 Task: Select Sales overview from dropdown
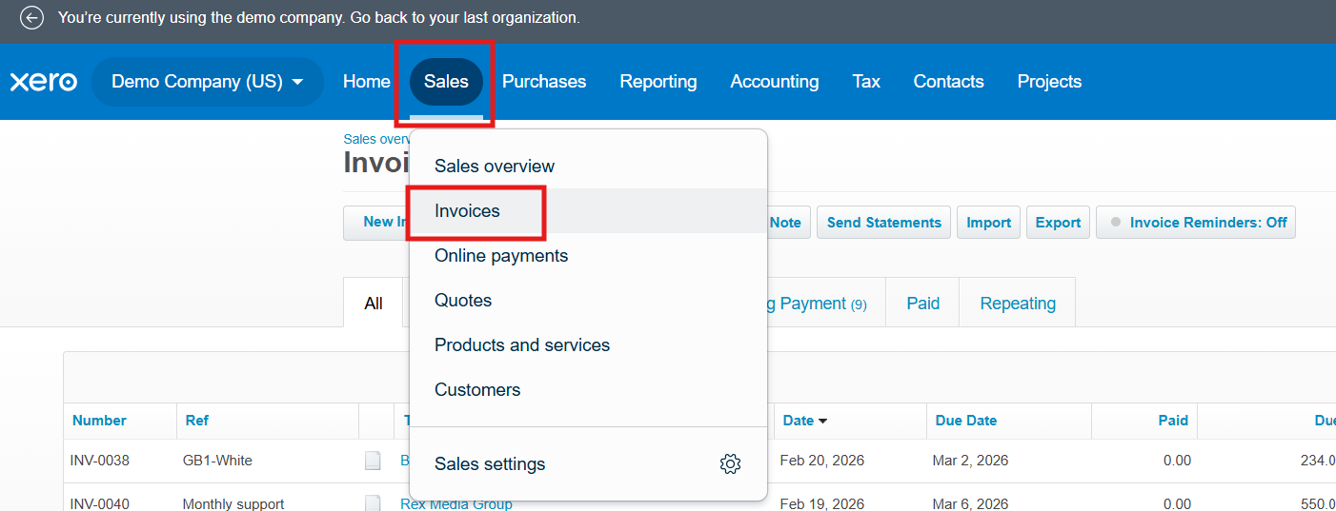pyautogui.click(x=588, y=166)
